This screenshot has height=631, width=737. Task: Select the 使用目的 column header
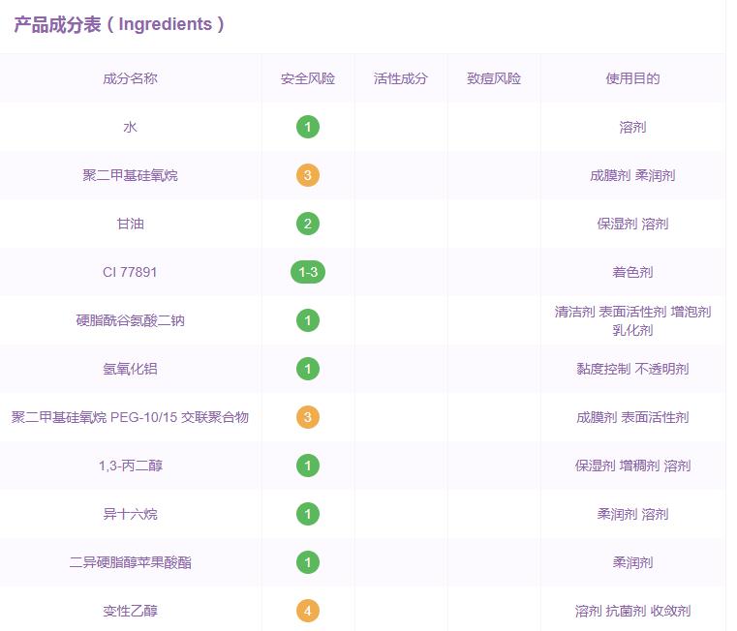(632, 78)
